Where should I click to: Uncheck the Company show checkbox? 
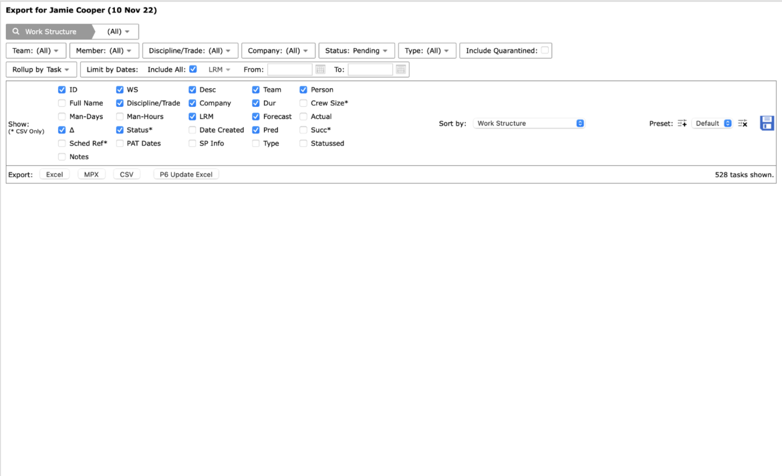(x=192, y=103)
